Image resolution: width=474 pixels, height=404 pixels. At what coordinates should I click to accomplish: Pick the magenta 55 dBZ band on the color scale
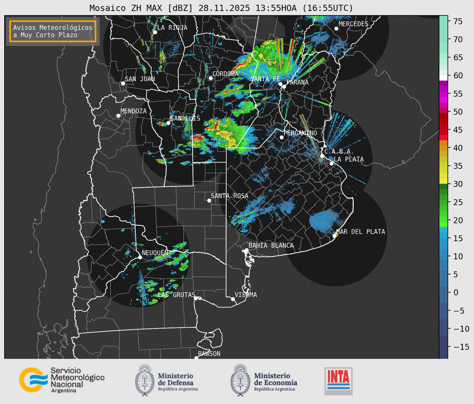[x=443, y=94]
